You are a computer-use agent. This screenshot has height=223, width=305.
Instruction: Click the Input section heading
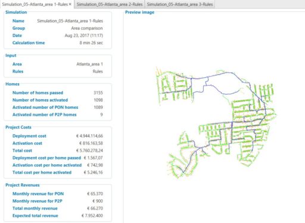click(x=11, y=55)
